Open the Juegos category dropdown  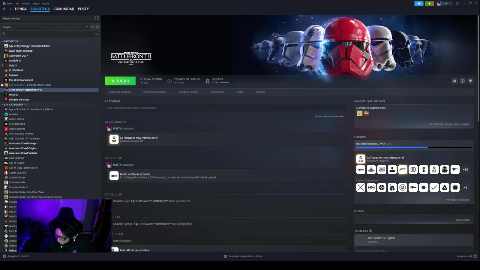pos(45,27)
